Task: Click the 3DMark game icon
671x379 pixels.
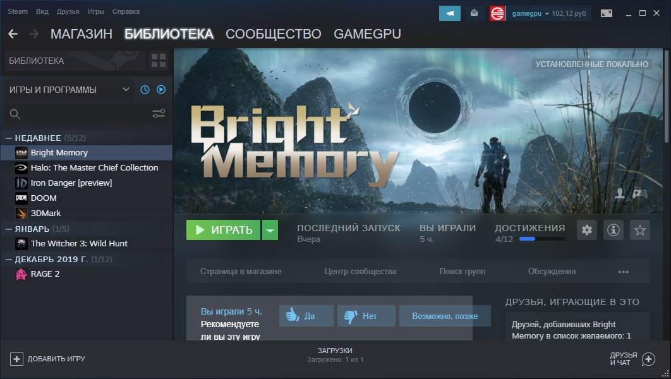Action: (21, 213)
